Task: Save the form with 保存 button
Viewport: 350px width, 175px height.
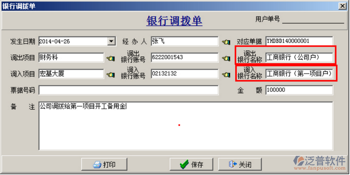Action: (191, 165)
